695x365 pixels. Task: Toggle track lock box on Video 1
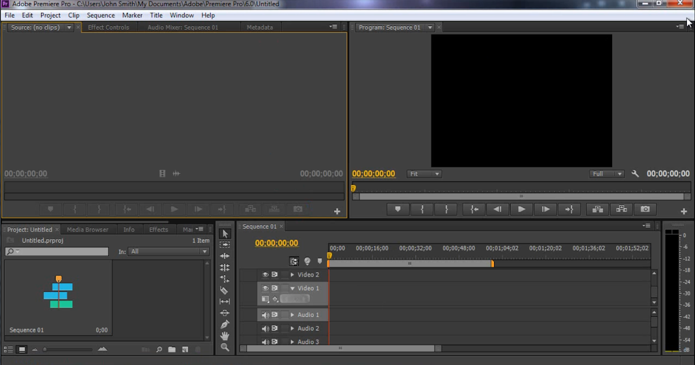(285, 288)
